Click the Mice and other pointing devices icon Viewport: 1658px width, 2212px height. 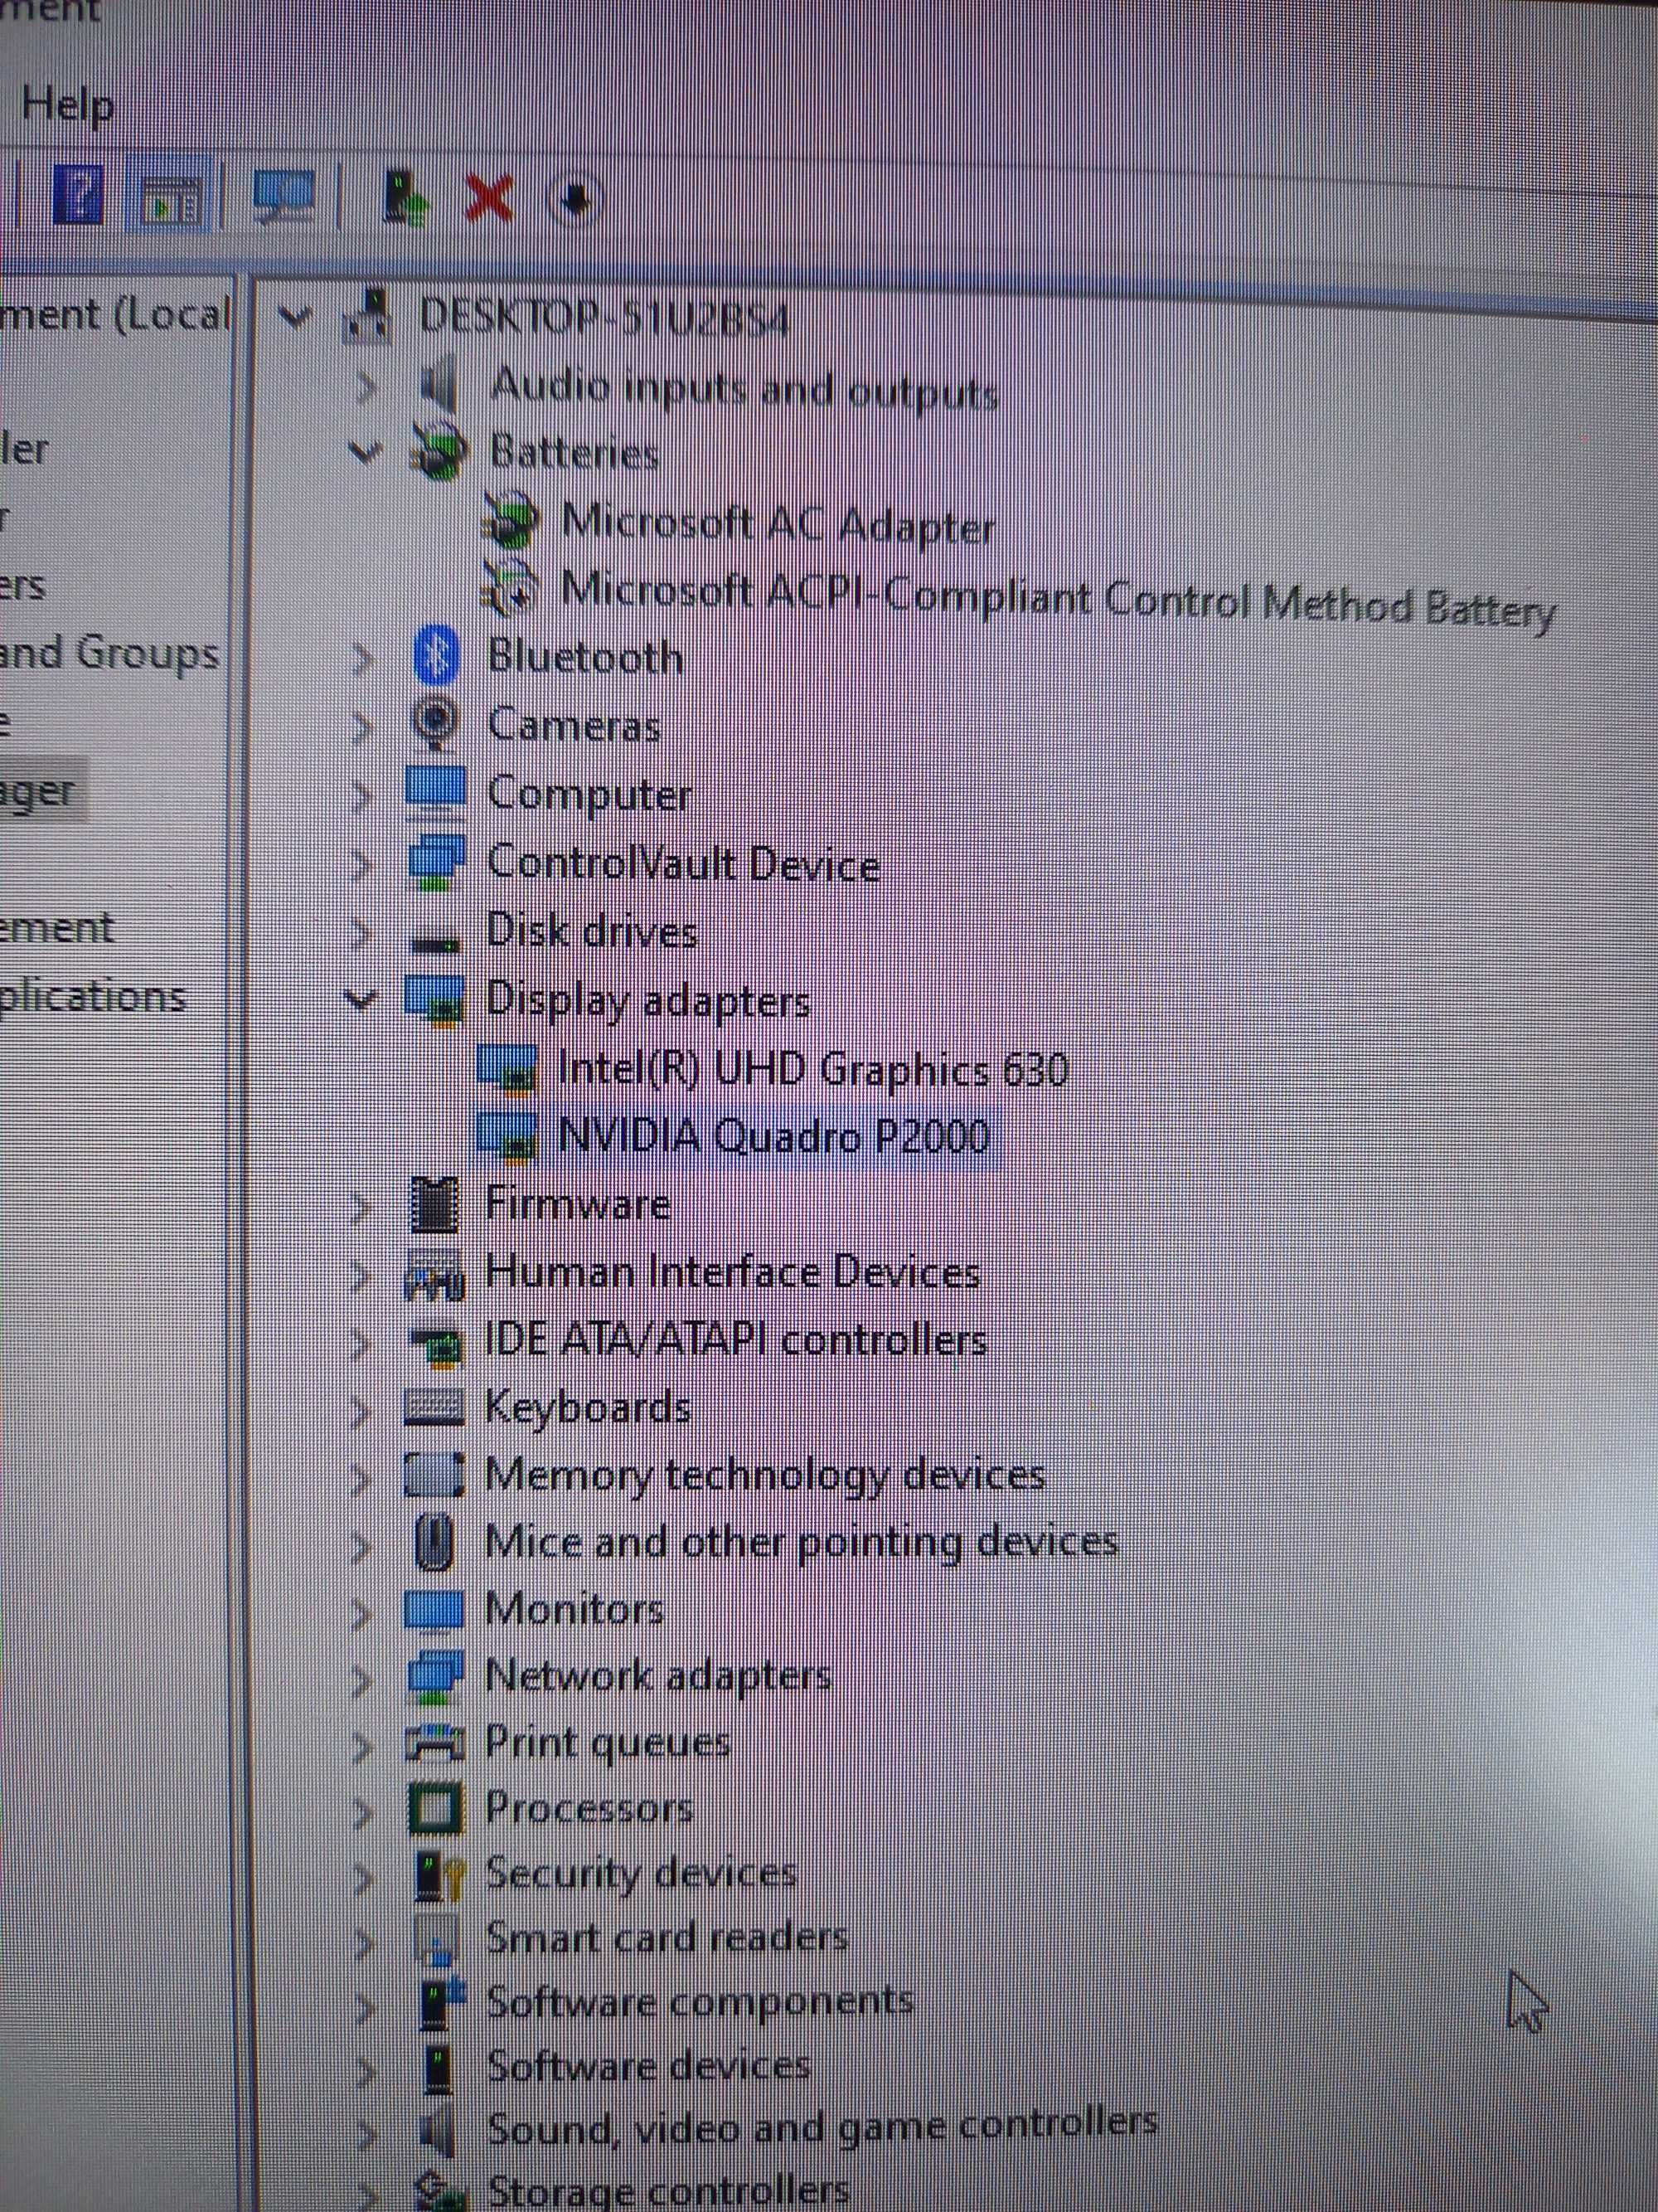click(434, 1542)
